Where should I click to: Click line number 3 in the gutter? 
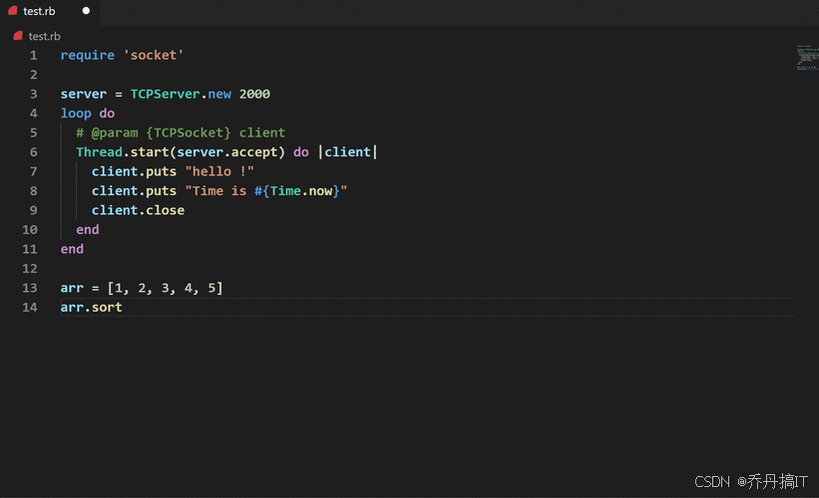(x=34, y=94)
